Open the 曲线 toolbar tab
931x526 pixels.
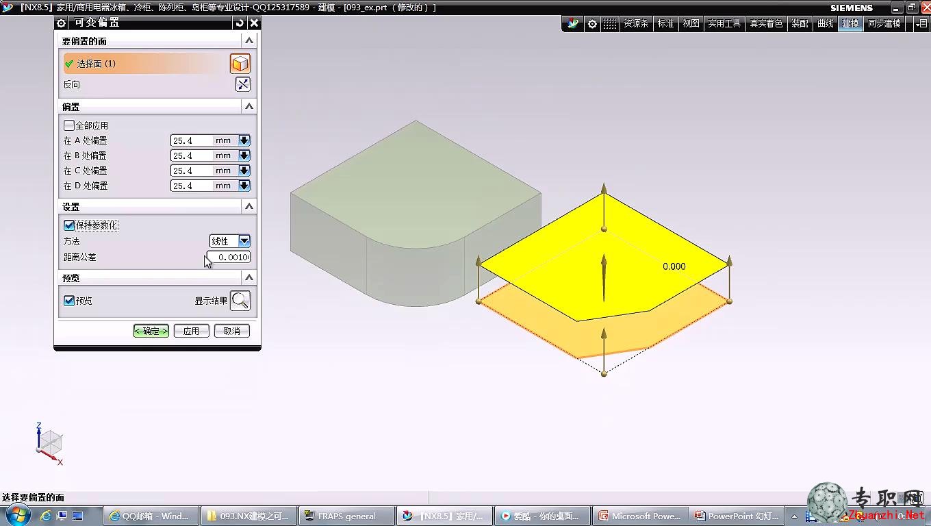[826, 23]
